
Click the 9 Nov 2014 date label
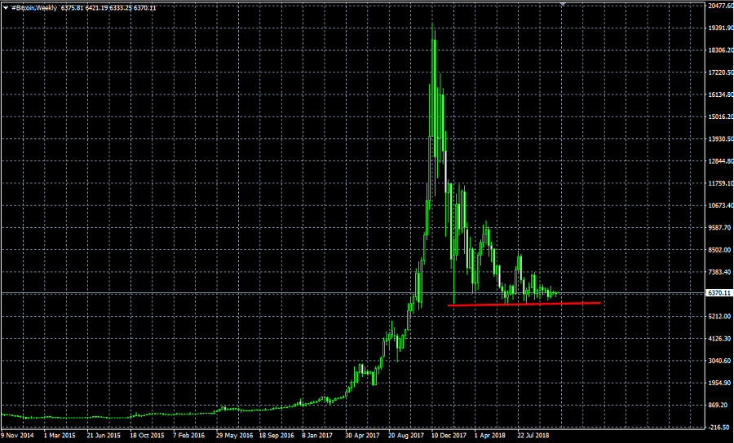(19, 436)
